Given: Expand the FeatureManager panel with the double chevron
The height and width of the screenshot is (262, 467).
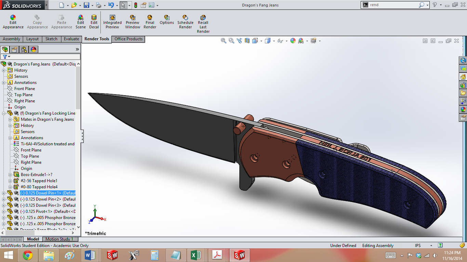Looking at the screenshot, I should 77,49.
